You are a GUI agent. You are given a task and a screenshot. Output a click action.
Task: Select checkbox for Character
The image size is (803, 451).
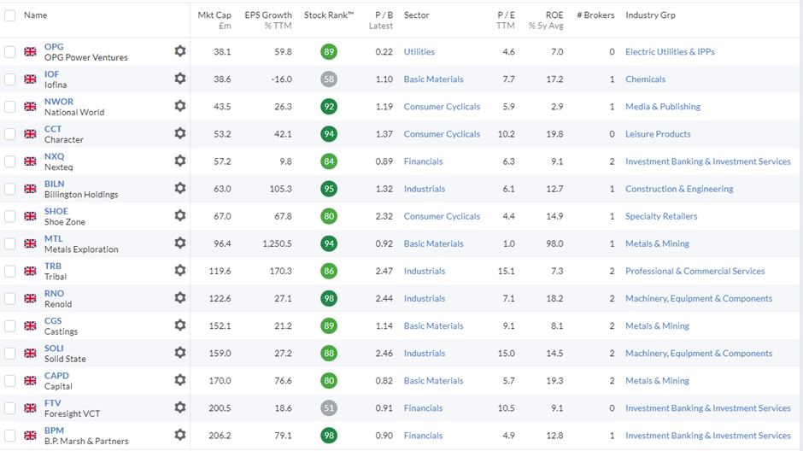tap(9, 134)
